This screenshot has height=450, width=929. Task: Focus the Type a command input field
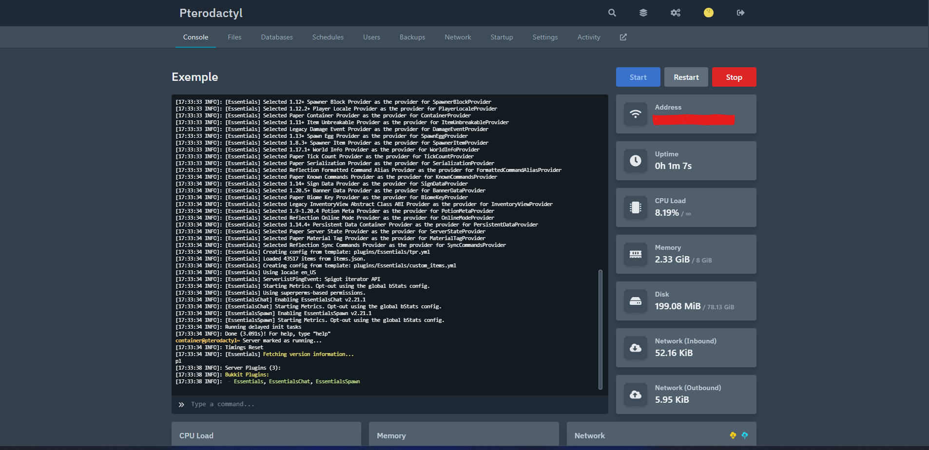pos(390,404)
